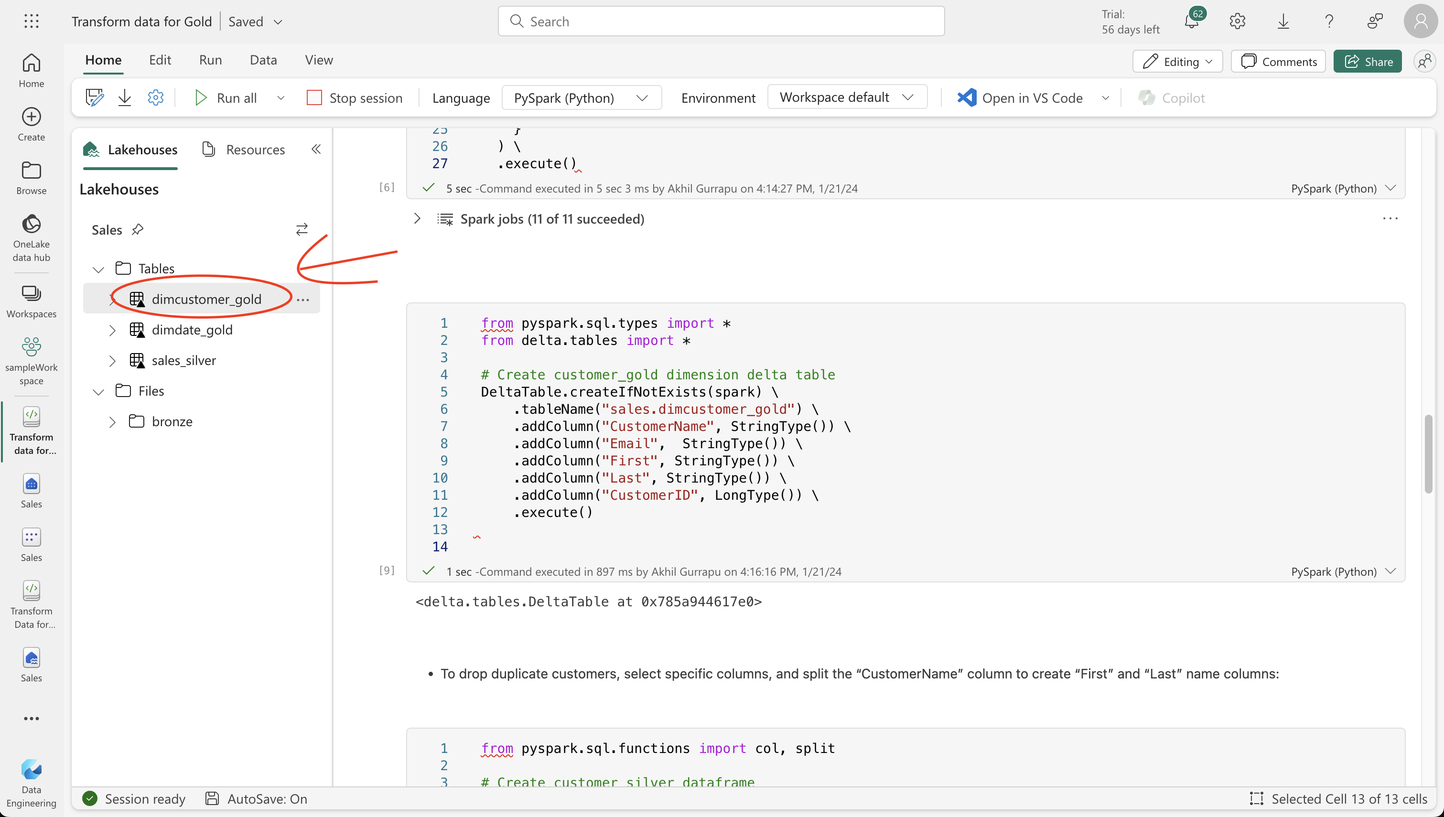Change cell [9] language PySpark dropdown
Viewport: 1444px width, 817px height.
[x=1343, y=571]
